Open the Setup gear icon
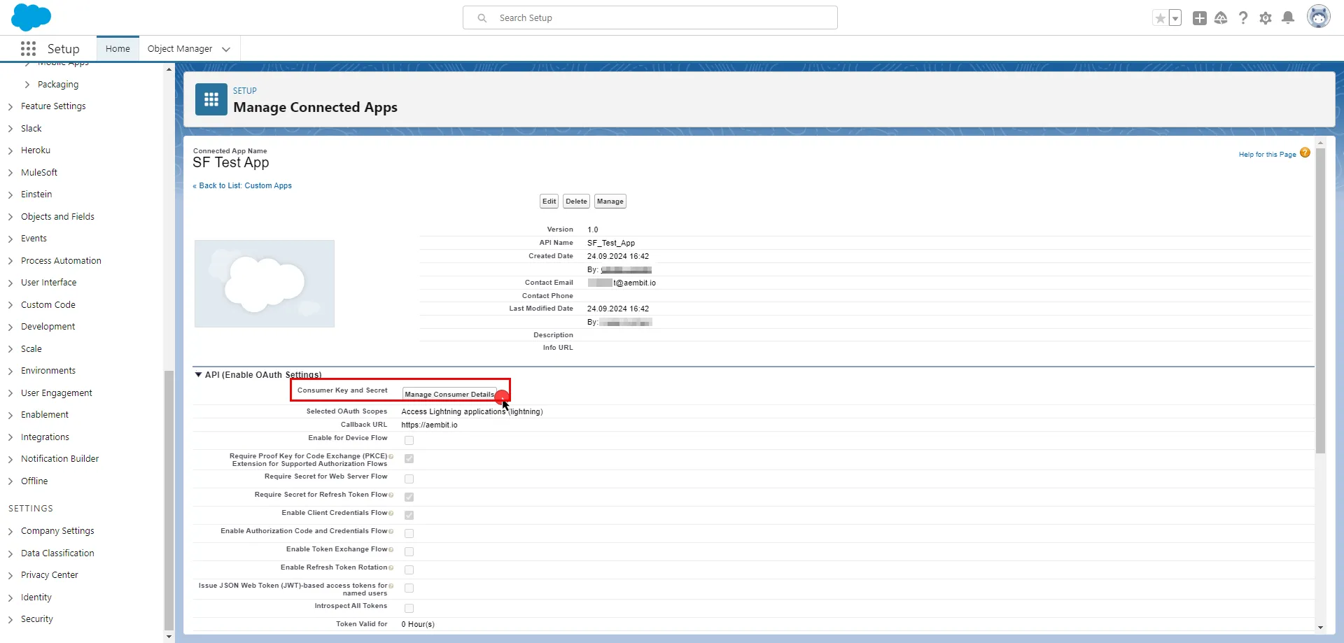Image resolution: width=1344 pixels, height=643 pixels. coord(1266,18)
